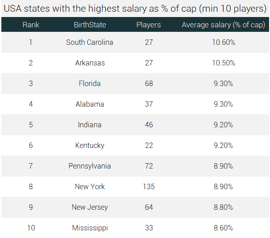Click the BirthState column header
The width and height of the screenshot is (270, 238).
90,25
